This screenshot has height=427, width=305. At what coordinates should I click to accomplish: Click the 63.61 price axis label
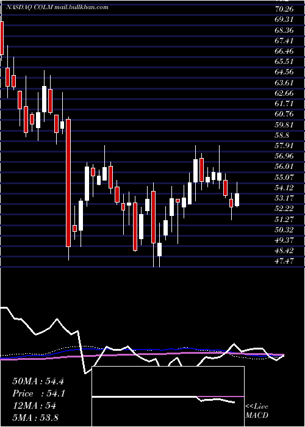pyautogui.click(x=284, y=83)
